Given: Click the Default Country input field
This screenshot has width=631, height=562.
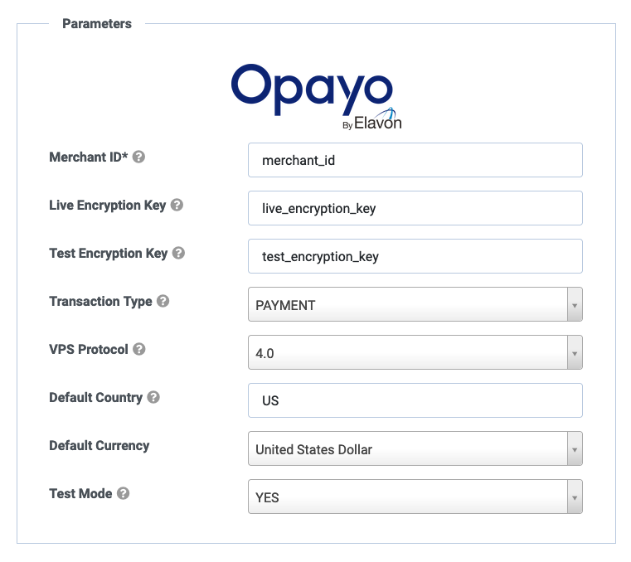Looking at the screenshot, I should pos(415,400).
